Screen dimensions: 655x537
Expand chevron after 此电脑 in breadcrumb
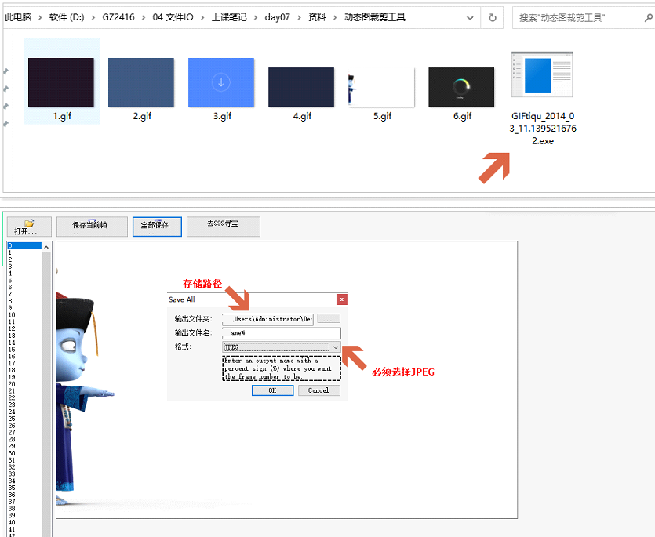click(x=40, y=17)
